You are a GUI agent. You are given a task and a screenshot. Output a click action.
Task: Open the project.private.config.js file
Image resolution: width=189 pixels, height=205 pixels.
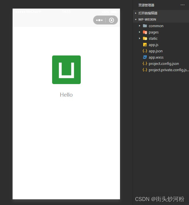pos(168,70)
